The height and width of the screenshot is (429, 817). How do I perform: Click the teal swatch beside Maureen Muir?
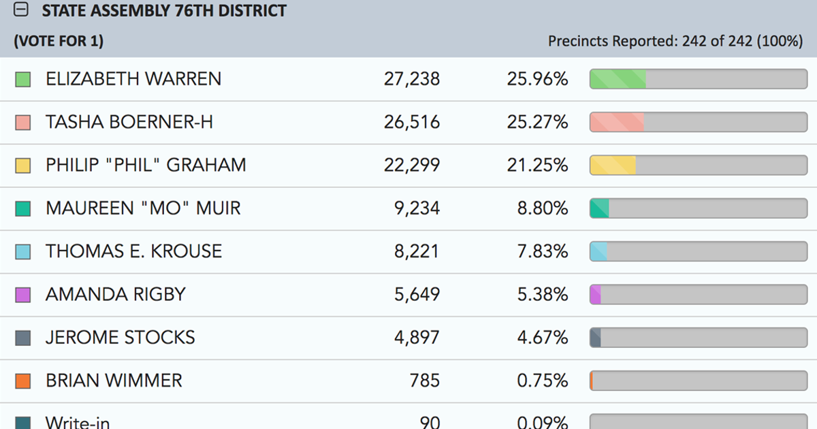(x=22, y=208)
